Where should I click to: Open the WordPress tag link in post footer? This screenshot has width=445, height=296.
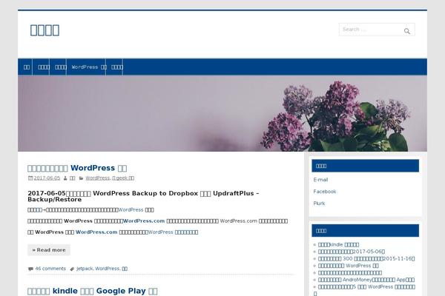(x=108, y=269)
